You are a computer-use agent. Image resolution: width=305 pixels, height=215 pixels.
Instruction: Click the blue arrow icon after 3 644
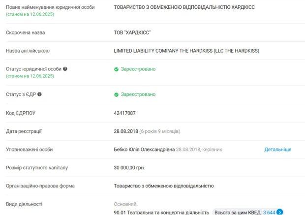279,212
